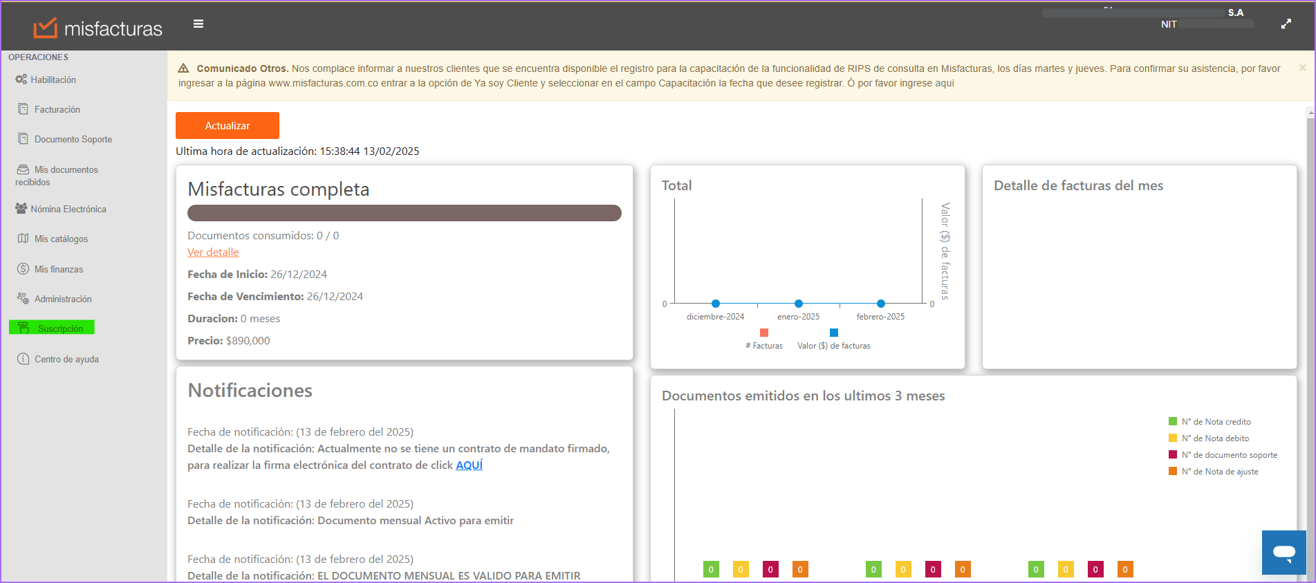Click the fullscreen expand arrows icon
This screenshot has width=1316, height=583.
(1286, 24)
